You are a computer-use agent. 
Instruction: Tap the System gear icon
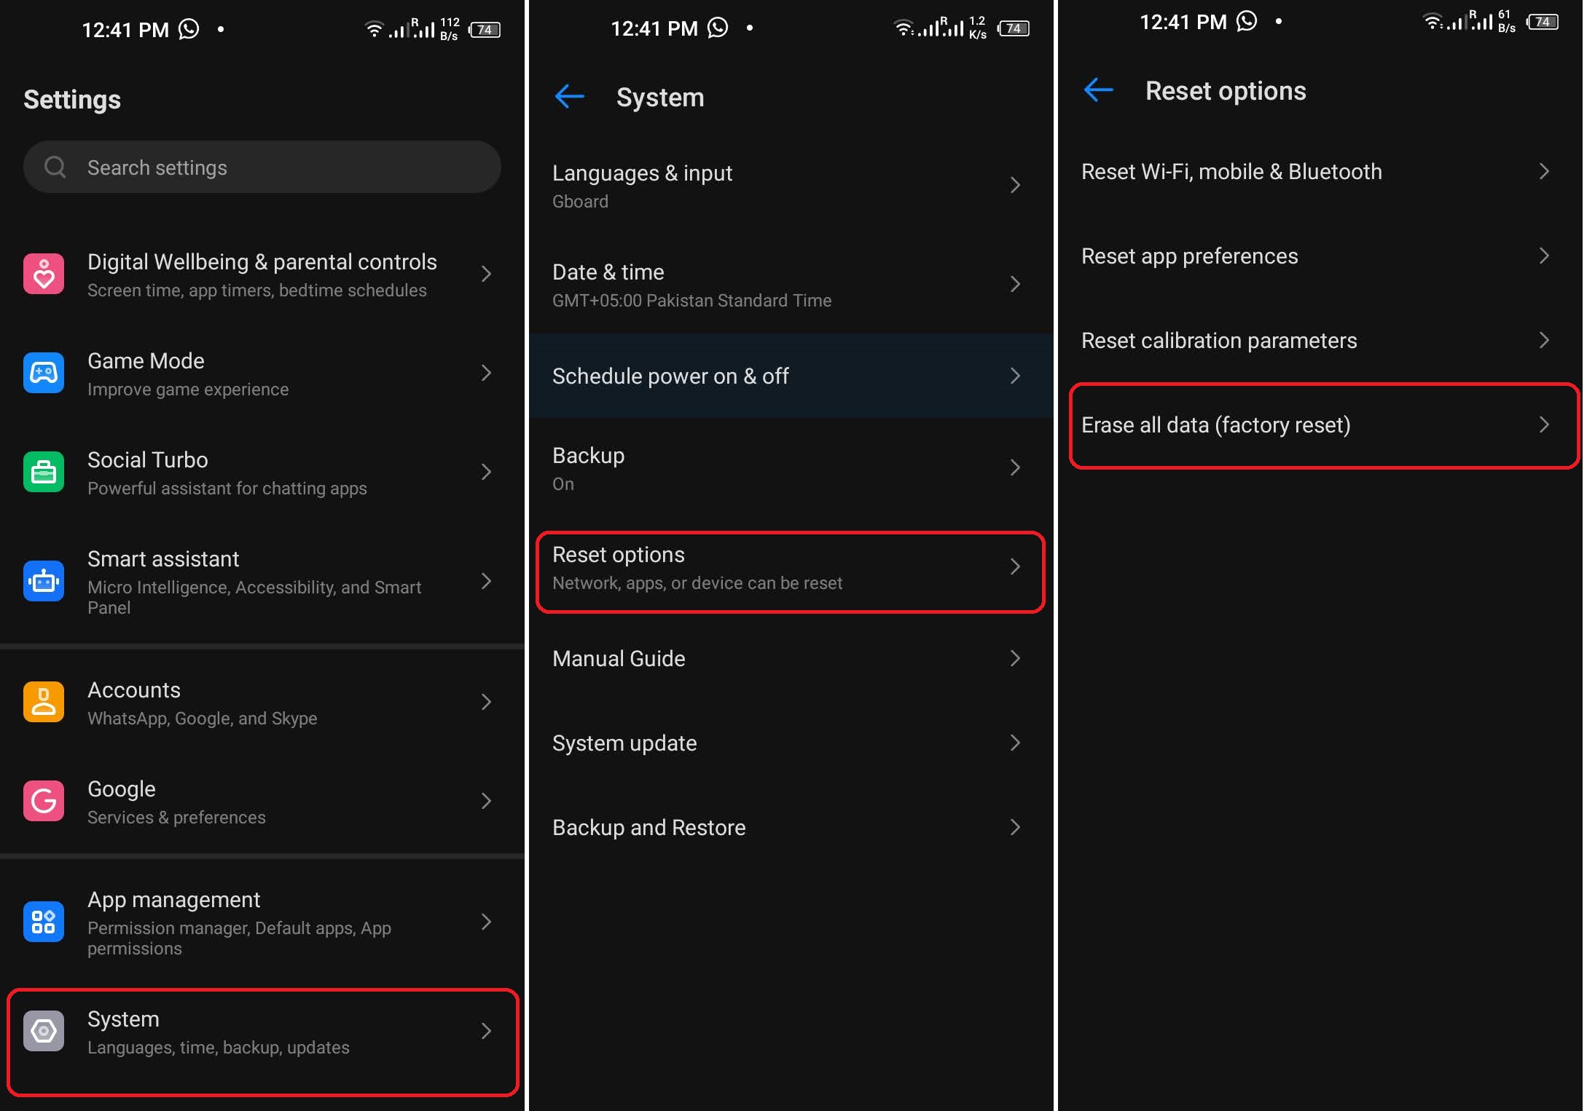click(44, 1031)
